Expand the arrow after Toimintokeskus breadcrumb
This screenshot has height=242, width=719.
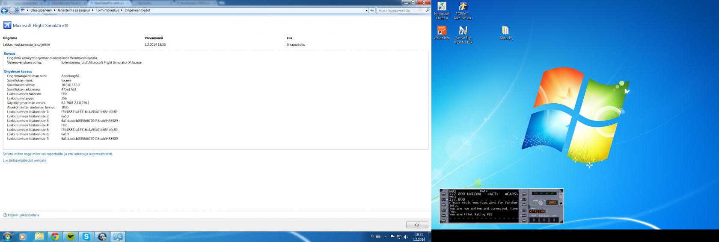(123, 10)
